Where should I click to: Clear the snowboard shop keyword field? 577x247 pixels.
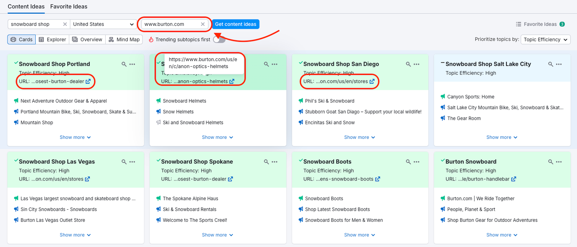(65, 24)
